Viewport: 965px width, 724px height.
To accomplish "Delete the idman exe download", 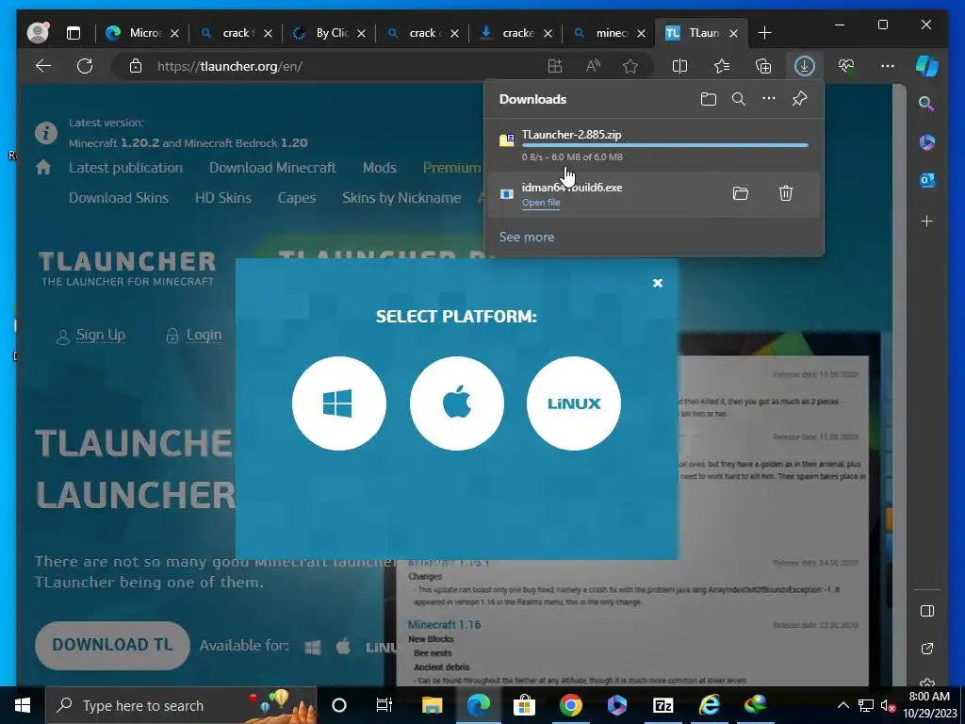I will (x=786, y=193).
